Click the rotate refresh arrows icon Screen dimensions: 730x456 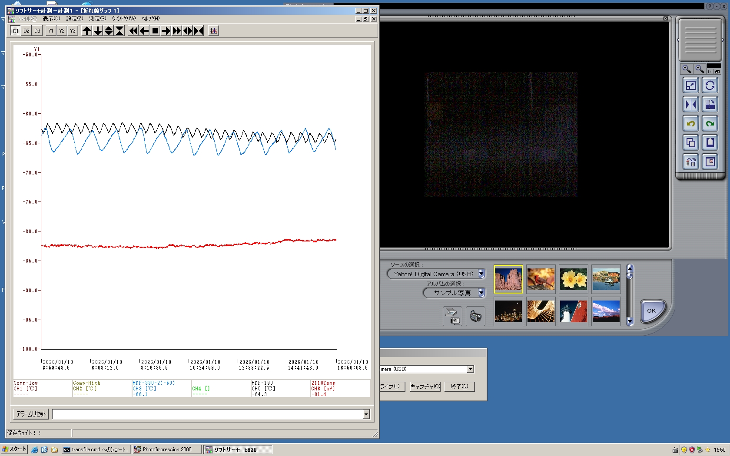point(710,86)
